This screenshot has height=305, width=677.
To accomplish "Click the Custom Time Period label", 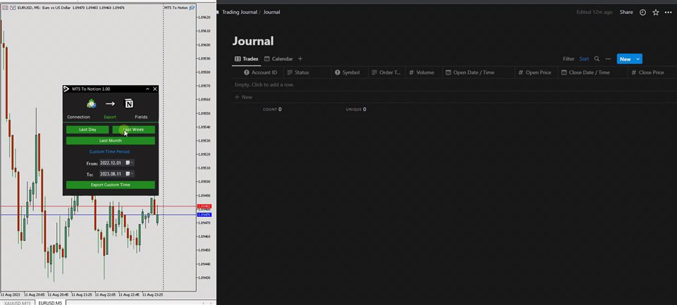I will tap(109, 151).
